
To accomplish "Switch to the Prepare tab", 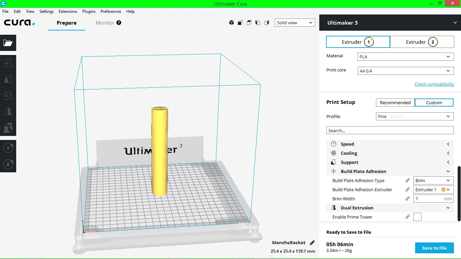I will [66, 23].
